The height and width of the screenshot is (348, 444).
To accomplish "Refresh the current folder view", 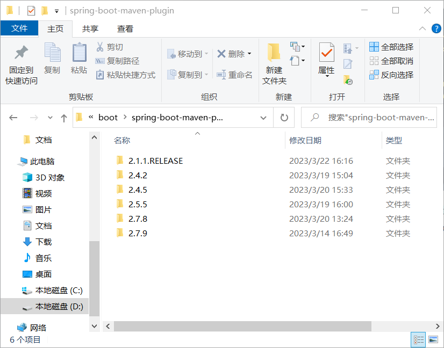I will [284, 118].
